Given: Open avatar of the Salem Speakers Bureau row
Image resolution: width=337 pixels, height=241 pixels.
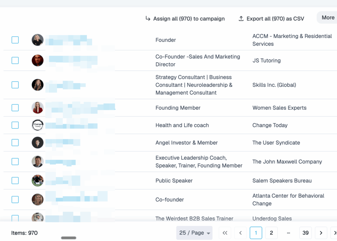Looking at the screenshot, I should 38,181.
